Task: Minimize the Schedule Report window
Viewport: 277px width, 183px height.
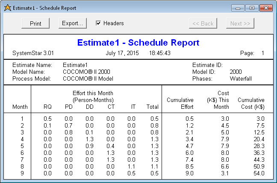Action: (238, 8)
